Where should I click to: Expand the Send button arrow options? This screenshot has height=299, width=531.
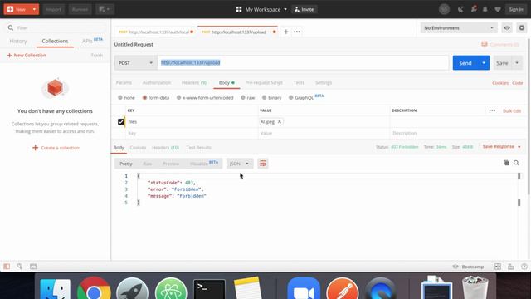484,63
